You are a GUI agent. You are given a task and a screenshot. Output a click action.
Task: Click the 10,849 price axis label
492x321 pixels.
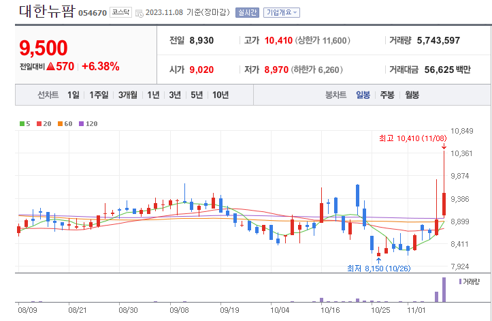click(x=462, y=131)
